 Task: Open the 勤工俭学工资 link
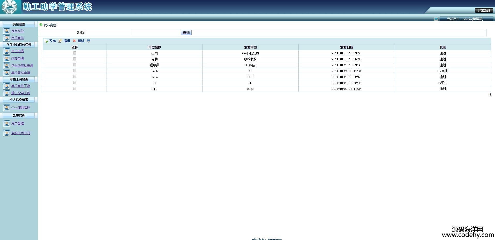[21, 93]
